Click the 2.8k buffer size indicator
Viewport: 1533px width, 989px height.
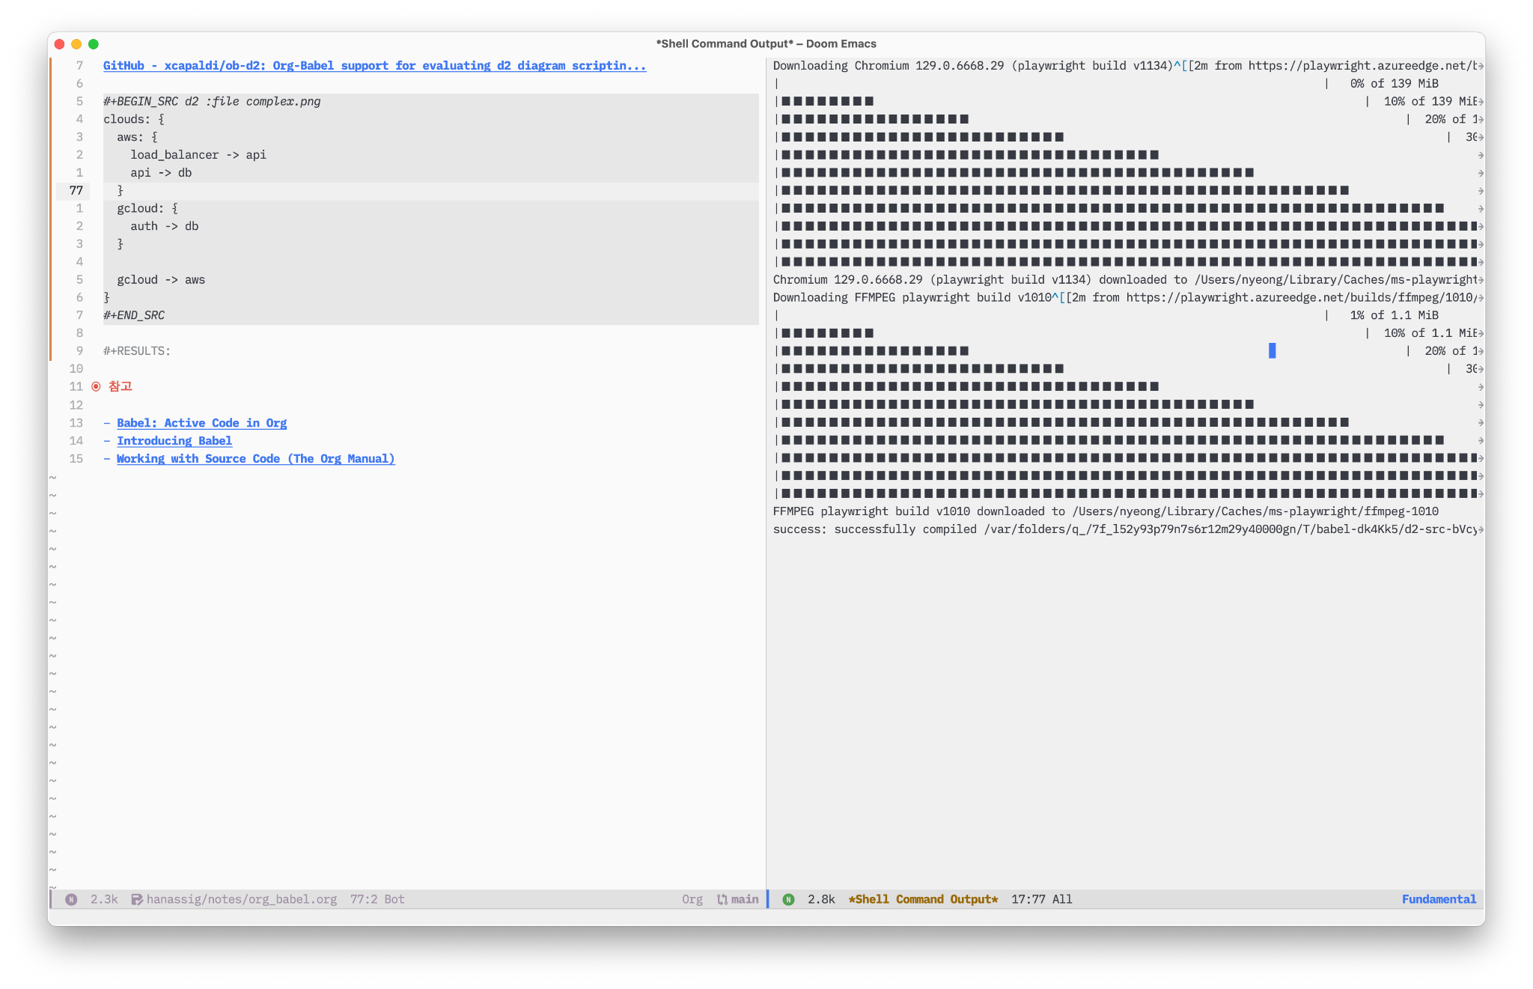point(821,900)
